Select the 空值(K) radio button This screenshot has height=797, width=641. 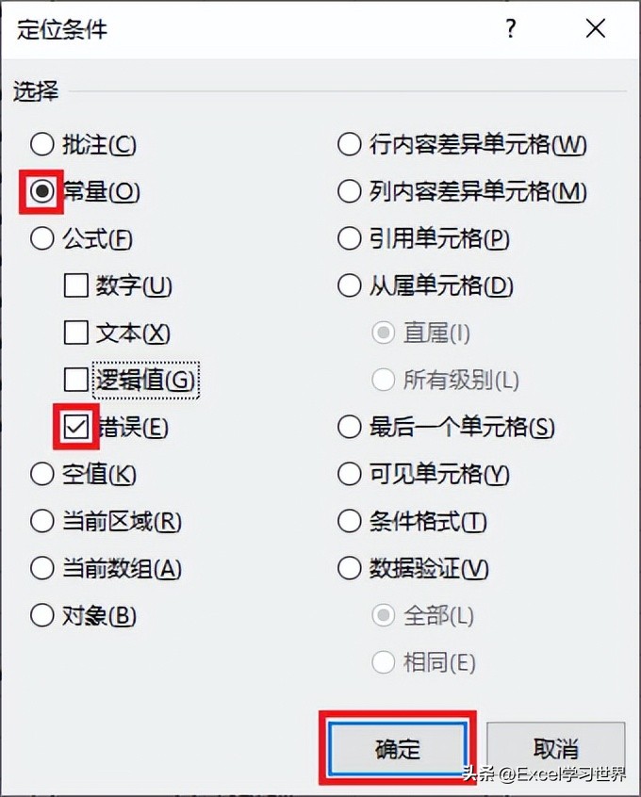42,475
